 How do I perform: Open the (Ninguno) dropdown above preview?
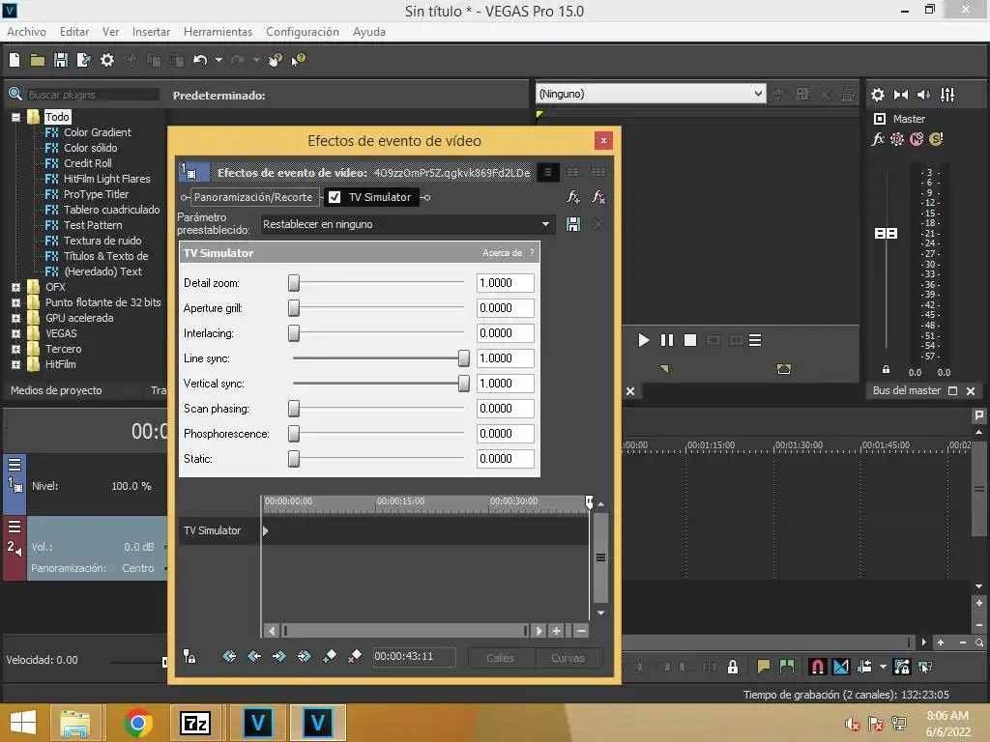click(651, 94)
